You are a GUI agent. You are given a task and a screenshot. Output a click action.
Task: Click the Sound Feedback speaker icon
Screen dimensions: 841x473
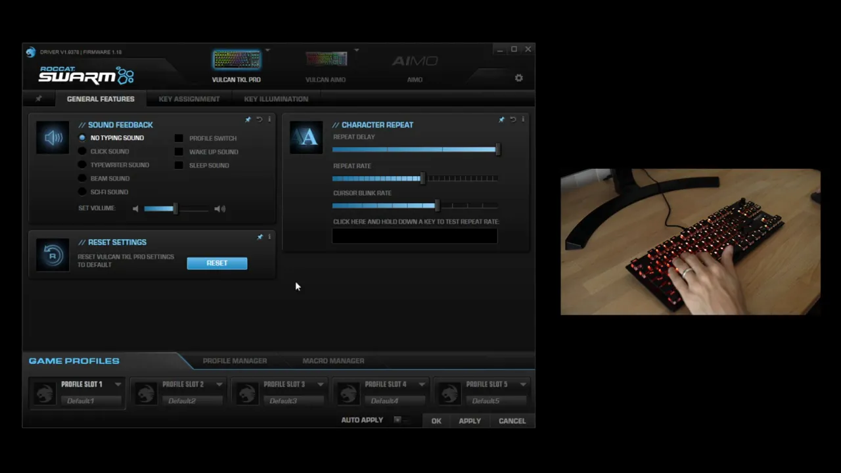(53, 137)
